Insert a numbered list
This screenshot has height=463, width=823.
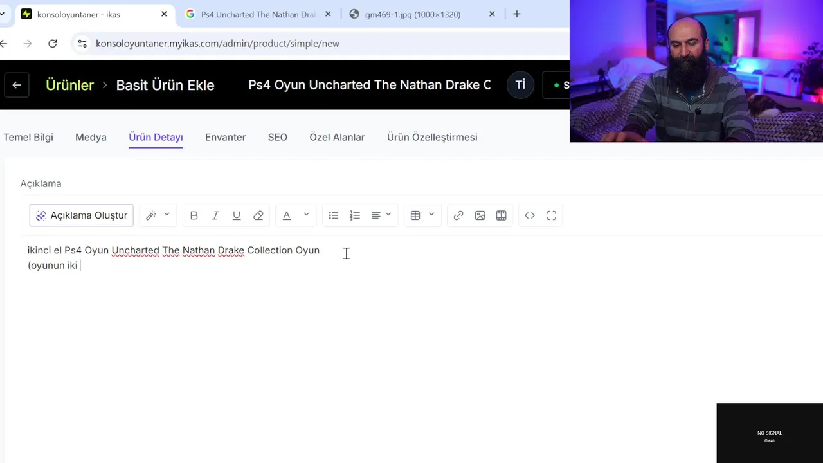(x=355, y=215)
